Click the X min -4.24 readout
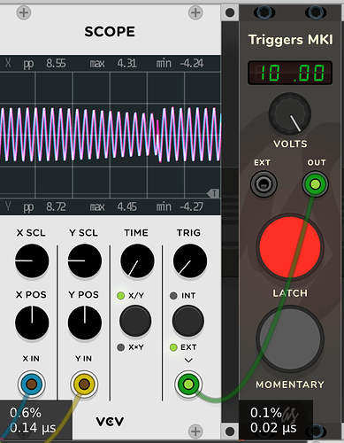This screenshot has height=443, width=344. (x=180, y=63)
